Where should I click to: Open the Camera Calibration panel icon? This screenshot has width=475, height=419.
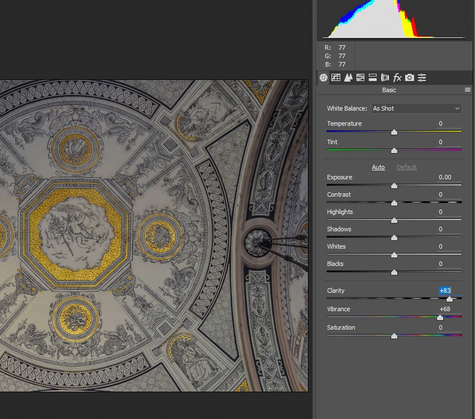(x=410, y=78)
